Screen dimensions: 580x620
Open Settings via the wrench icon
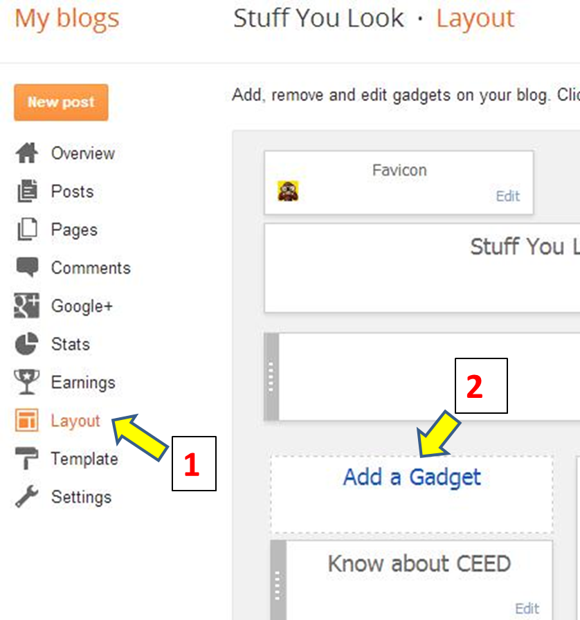[26, 497]
